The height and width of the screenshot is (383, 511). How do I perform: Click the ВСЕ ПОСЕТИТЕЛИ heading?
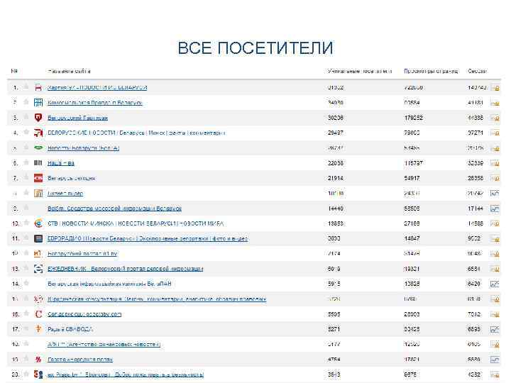[x=255, y=48]
